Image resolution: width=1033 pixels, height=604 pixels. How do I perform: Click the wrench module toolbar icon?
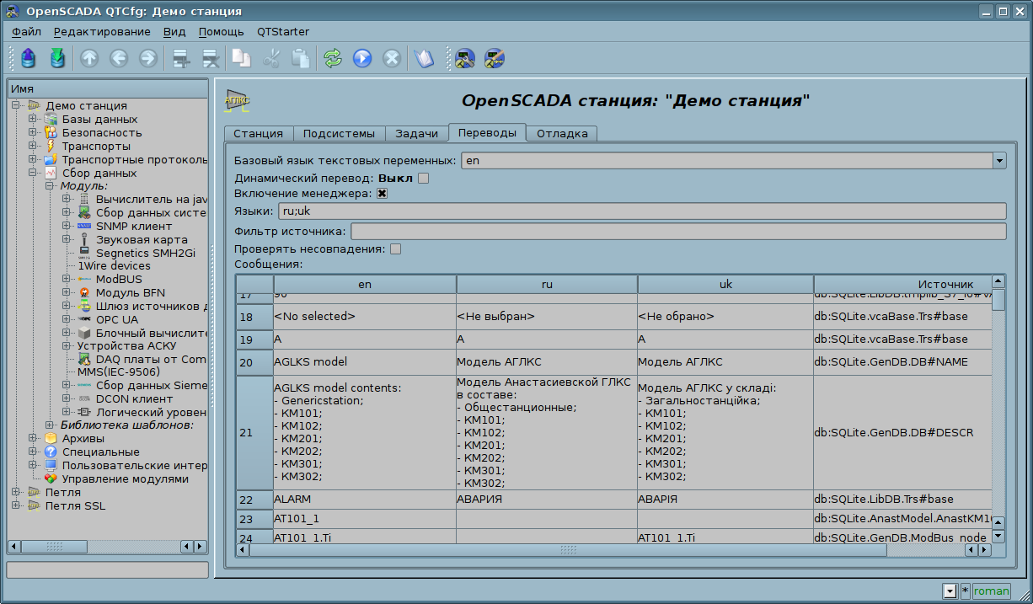click(464, 58)
